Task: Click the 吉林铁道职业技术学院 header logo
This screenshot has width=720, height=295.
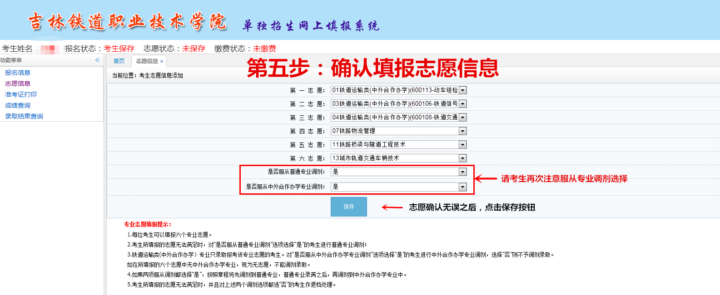Action: [x=127, y=22]
